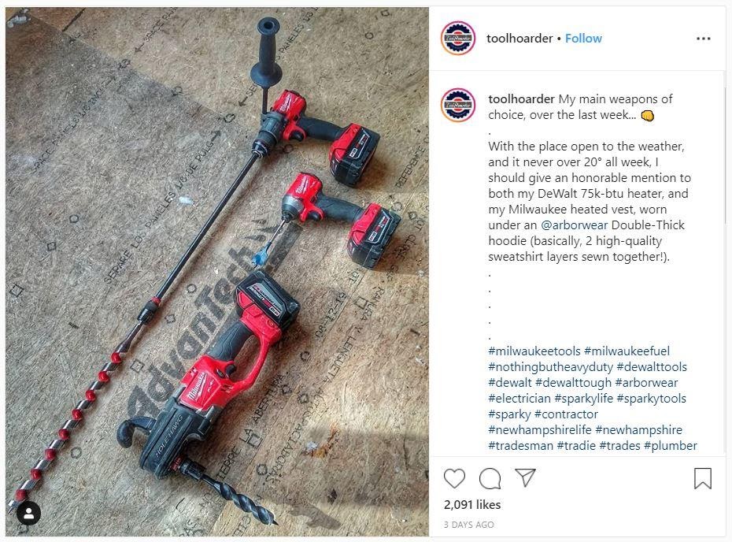Open toolhoarder username in header

pos(519,39)
